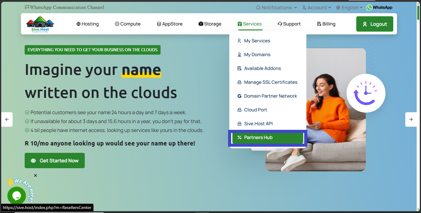Expand the Notifications dropdown

(276, 7)
